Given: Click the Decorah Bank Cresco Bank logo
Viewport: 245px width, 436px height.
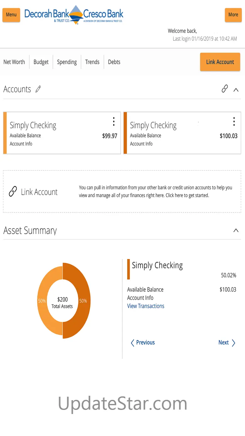Looking at the screenshot, I should [74, 15].
